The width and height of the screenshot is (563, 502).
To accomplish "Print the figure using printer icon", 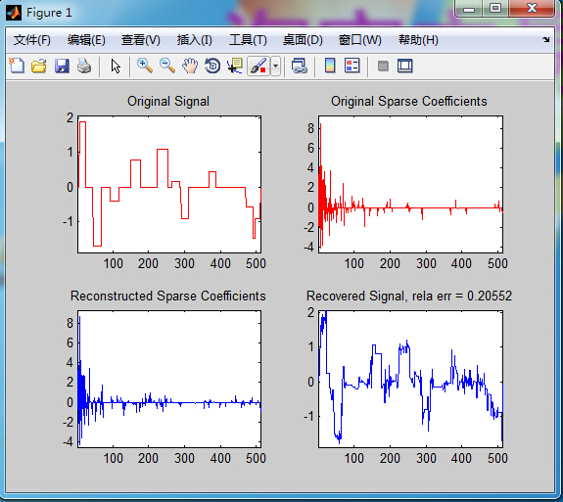I will click(84, 66).
